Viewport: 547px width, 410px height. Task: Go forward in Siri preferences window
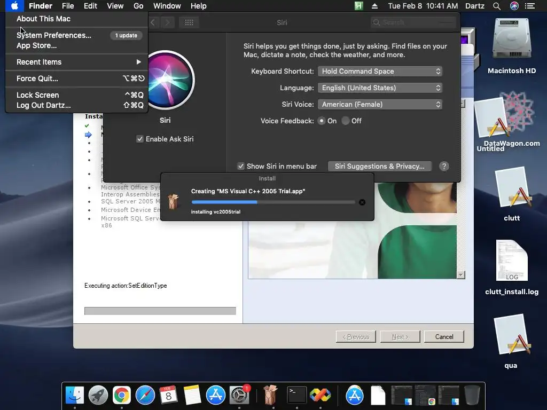(x=167, y=22)
